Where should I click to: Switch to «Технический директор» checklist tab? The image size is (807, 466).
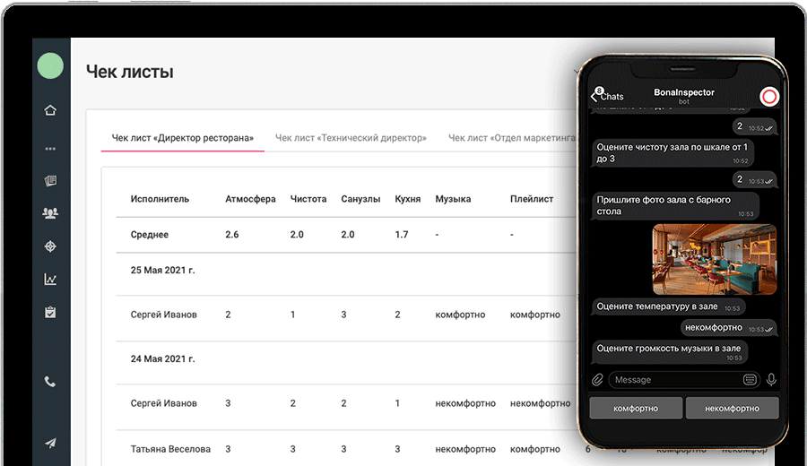pos(351,138)
